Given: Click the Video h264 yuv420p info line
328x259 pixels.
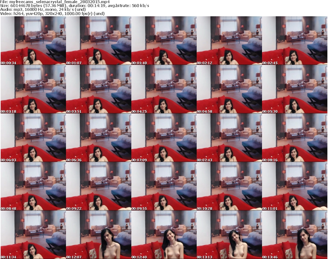Looking at the screenshot, I should pyautogui.click(x=52, y=13).
